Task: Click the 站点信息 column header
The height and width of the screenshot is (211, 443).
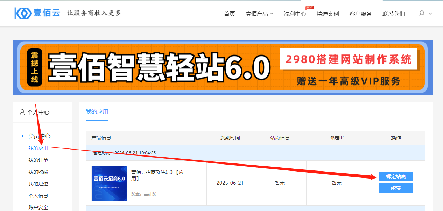Action: click(280, 138)
